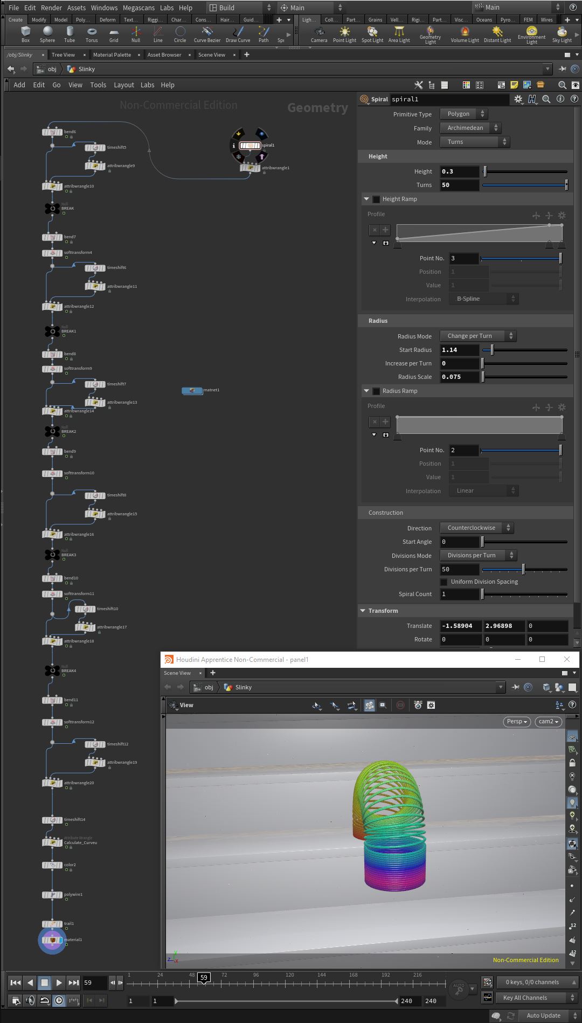The image size is (582, 1023).
Task: Click the Torus shelf tool
Action: pyautogui.click(x=92, y=34)
